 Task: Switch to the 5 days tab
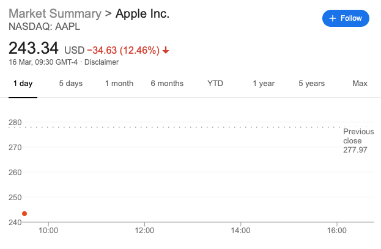pyautogui.click(x=70, y=84)
